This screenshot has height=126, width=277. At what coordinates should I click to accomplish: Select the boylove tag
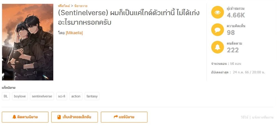(x=20, y=96)
